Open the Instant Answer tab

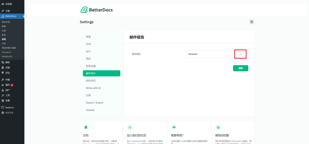[x=101, y=81]
